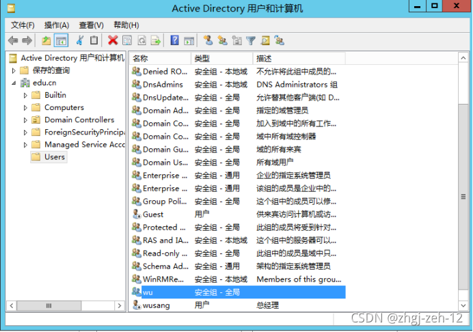Image resolution: width=473 pixels, height=332 pixels.
Task: Sort by the 类型 column header
Action: click(222, 58)
